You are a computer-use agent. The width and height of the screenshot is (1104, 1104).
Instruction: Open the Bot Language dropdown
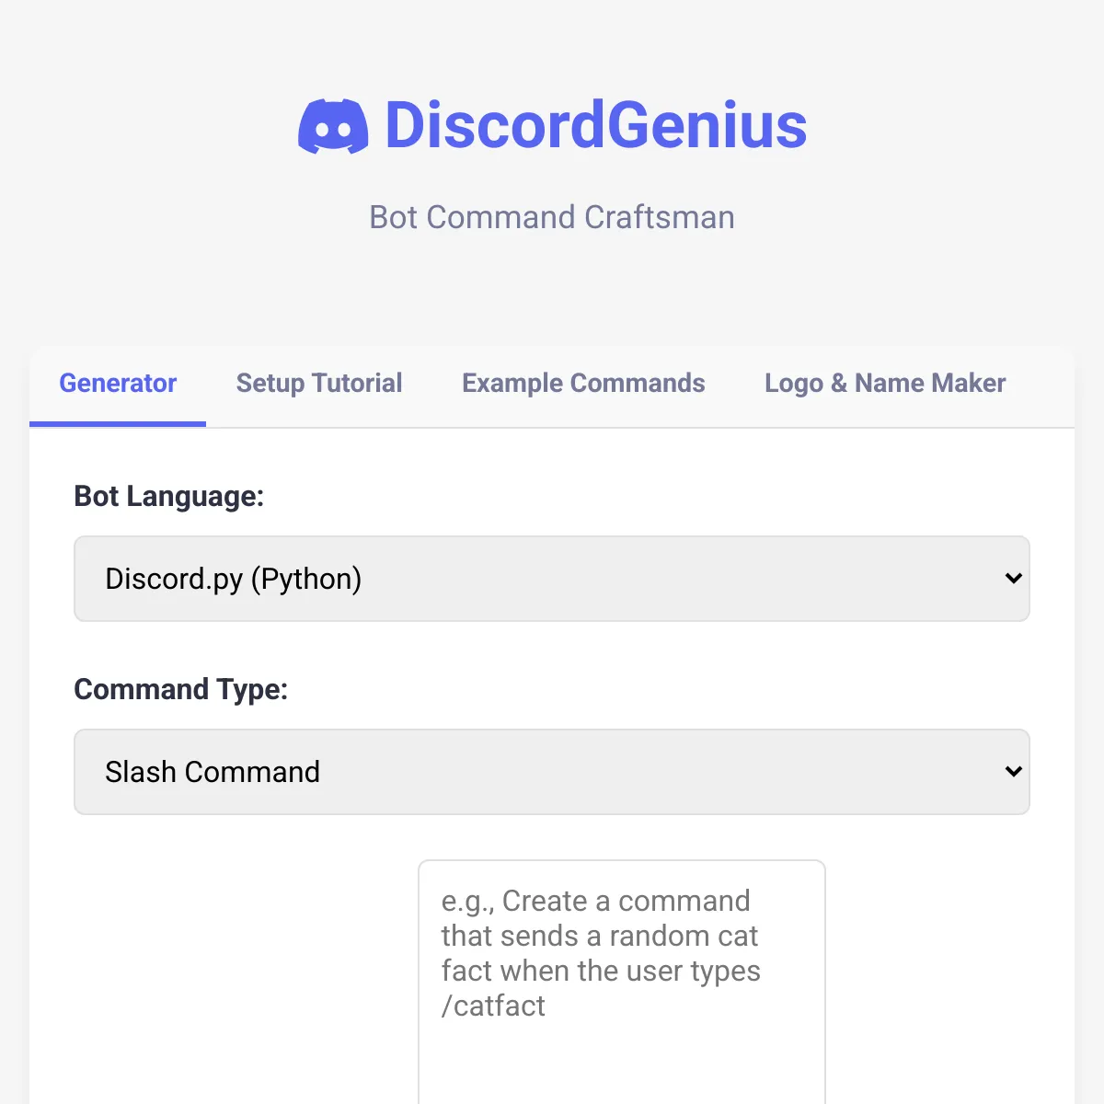(x=552, y=579)
